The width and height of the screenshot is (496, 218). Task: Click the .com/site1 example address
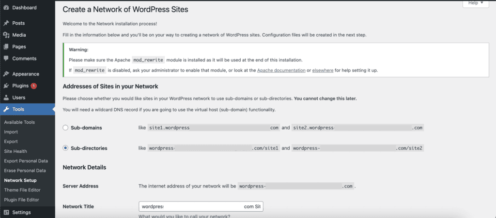point(214,148)
